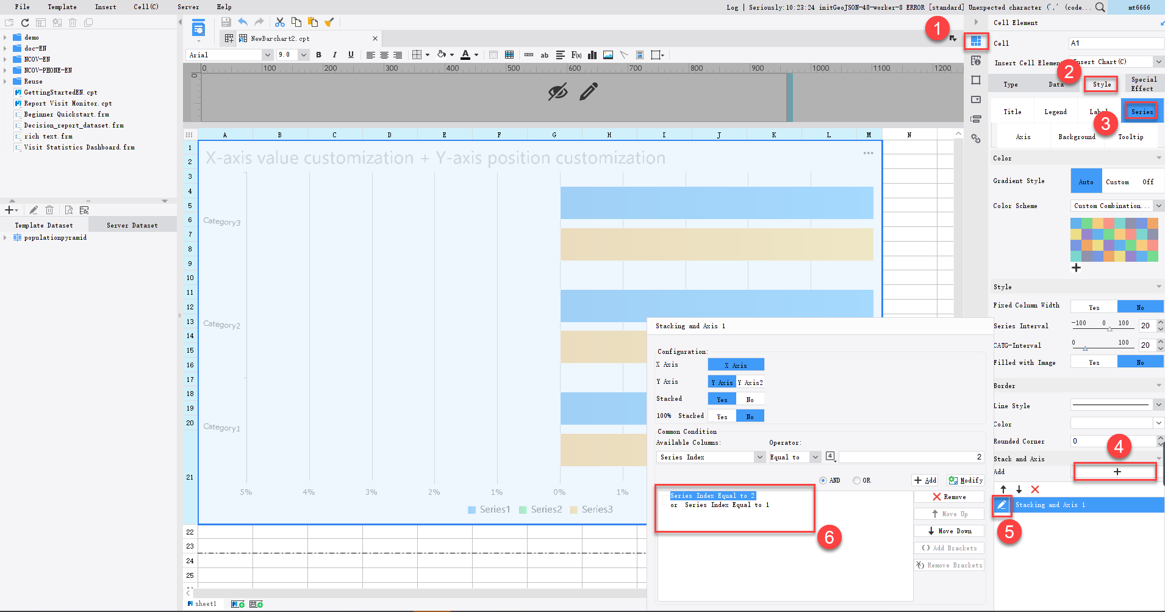
Task: Open the Equal to operator dropdown
Action: point(817,456)
